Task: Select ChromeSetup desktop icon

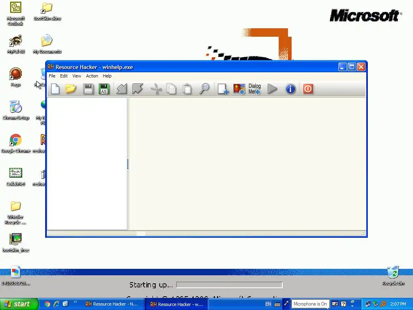Action: 16,110
